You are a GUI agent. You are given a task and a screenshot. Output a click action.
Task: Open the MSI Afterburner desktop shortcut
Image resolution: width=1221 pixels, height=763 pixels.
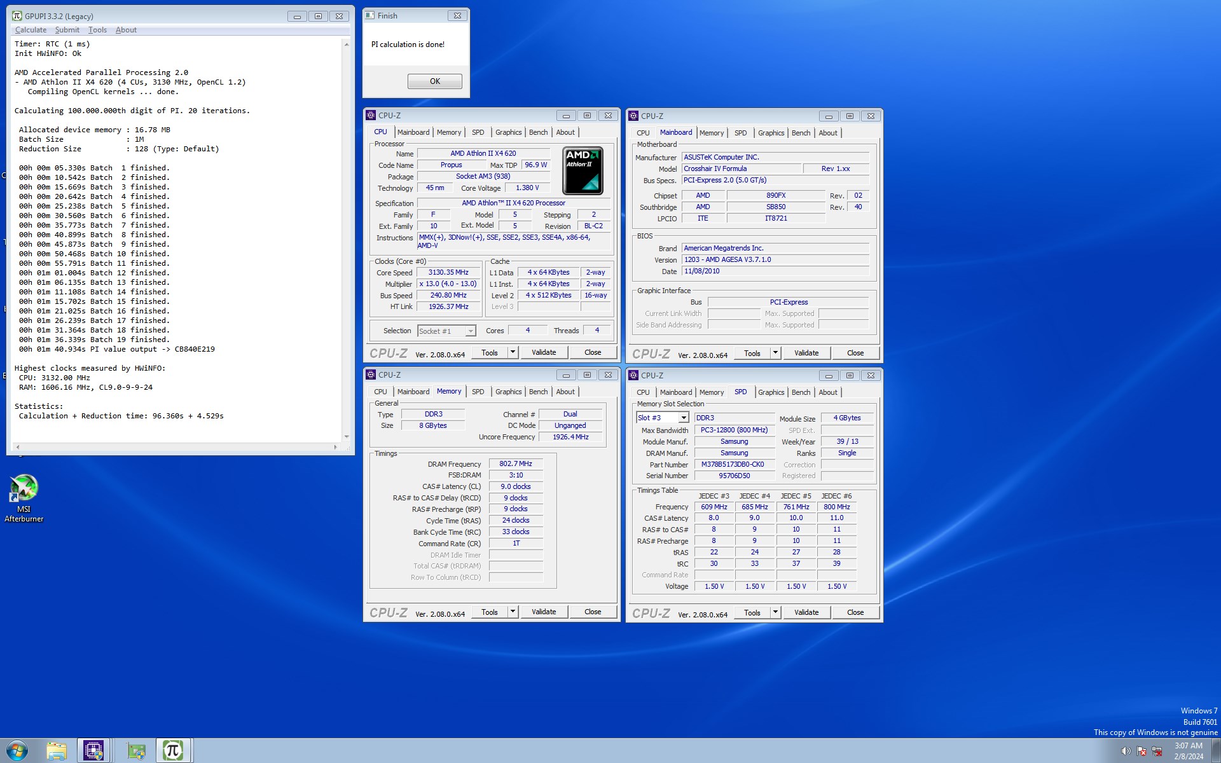point(24,498)
